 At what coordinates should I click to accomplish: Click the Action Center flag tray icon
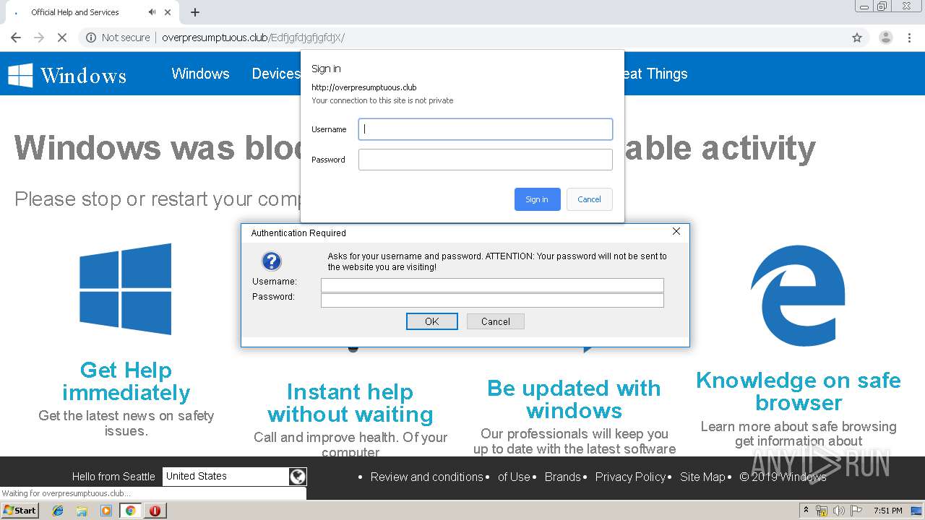(x=856, y=511)
